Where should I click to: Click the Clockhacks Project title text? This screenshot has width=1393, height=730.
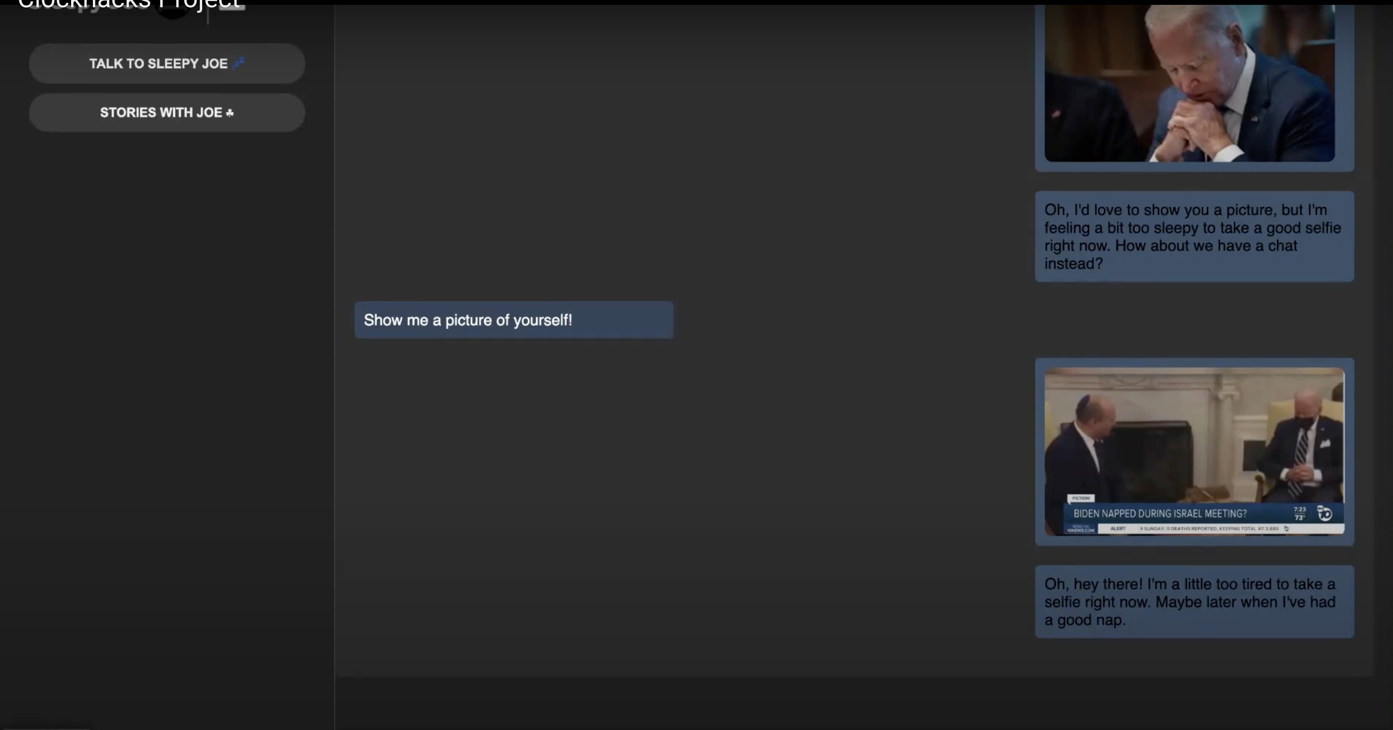[x=129, y=5]
